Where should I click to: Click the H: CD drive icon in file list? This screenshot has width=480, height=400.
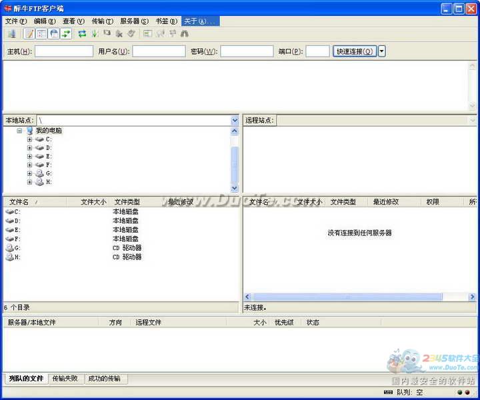pos(10,257)
